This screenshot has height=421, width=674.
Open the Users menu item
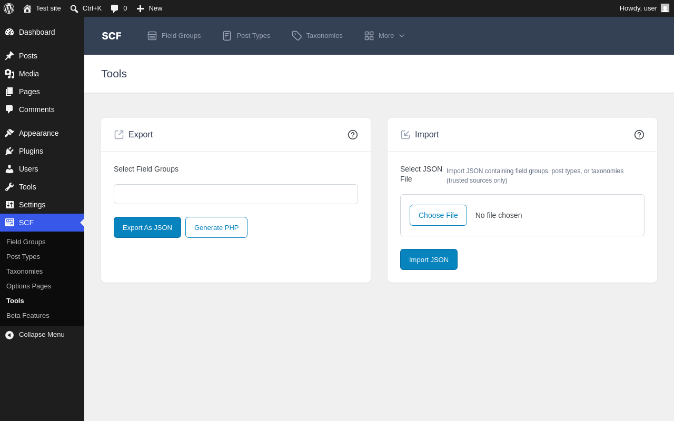[x=42, y=169]
